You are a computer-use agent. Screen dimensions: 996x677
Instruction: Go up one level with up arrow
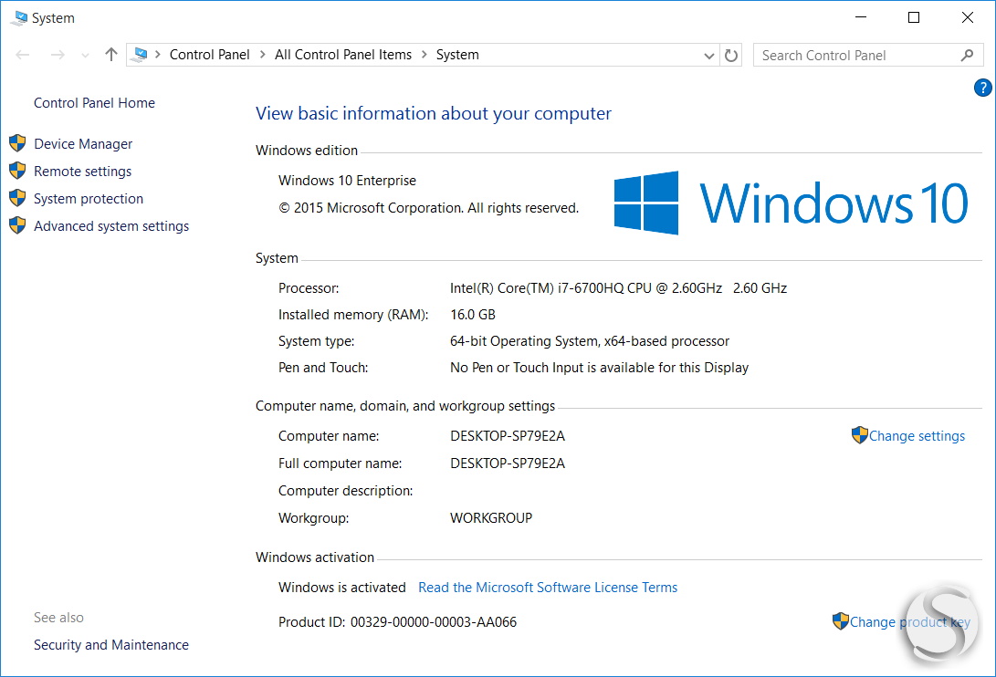tap(111, 55)
